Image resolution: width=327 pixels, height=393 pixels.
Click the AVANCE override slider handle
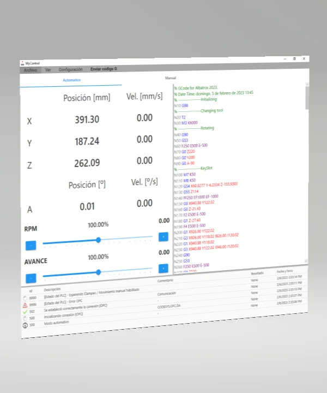click(x=98, y=272)
